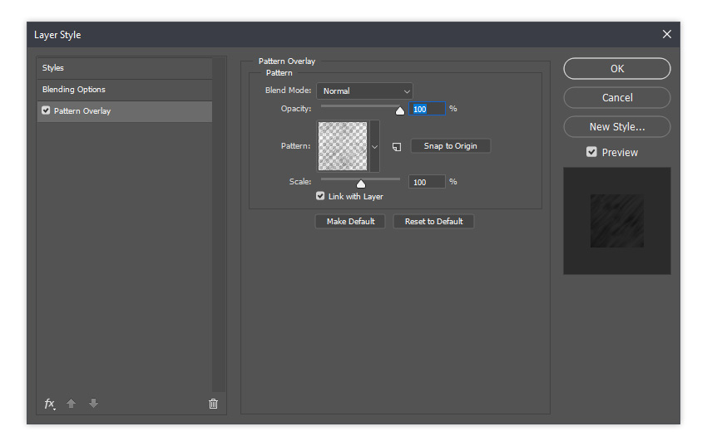The width and height of the screenshot is (707, 446).
Task: Click the Scale percentage field
Action: pos(427,182)
